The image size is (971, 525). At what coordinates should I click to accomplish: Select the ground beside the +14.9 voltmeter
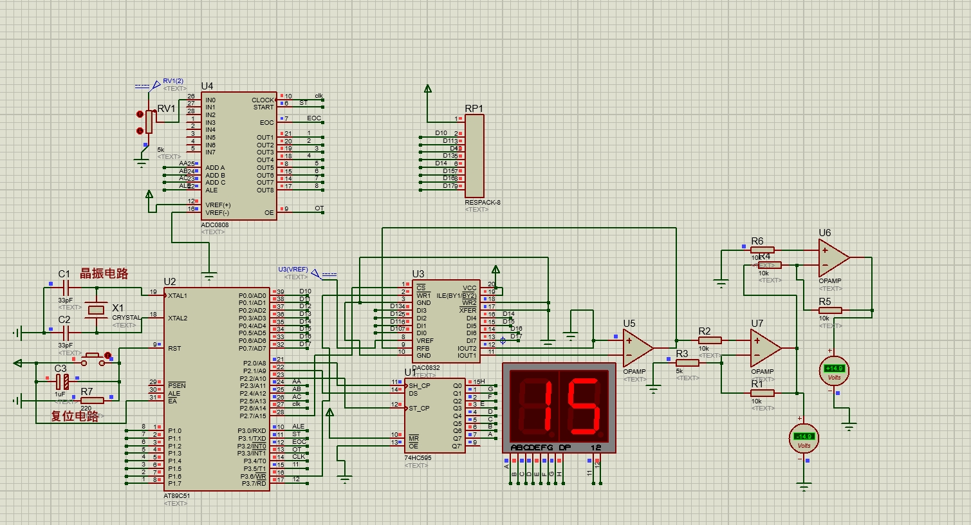(849, 426)
